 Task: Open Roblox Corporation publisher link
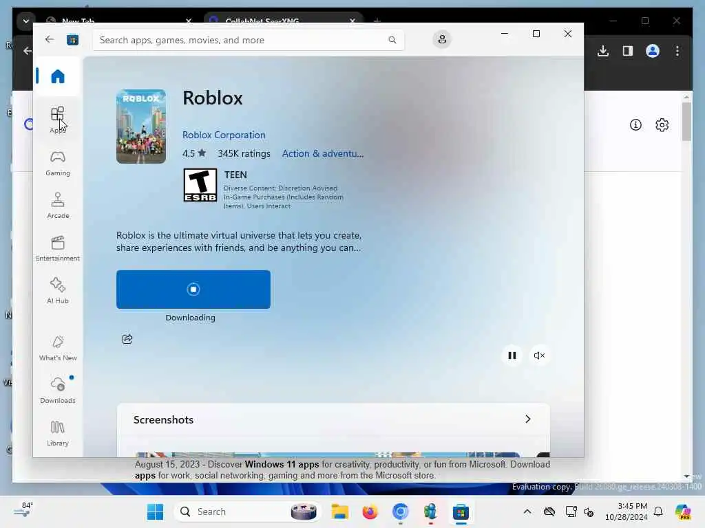coord(224,135)
